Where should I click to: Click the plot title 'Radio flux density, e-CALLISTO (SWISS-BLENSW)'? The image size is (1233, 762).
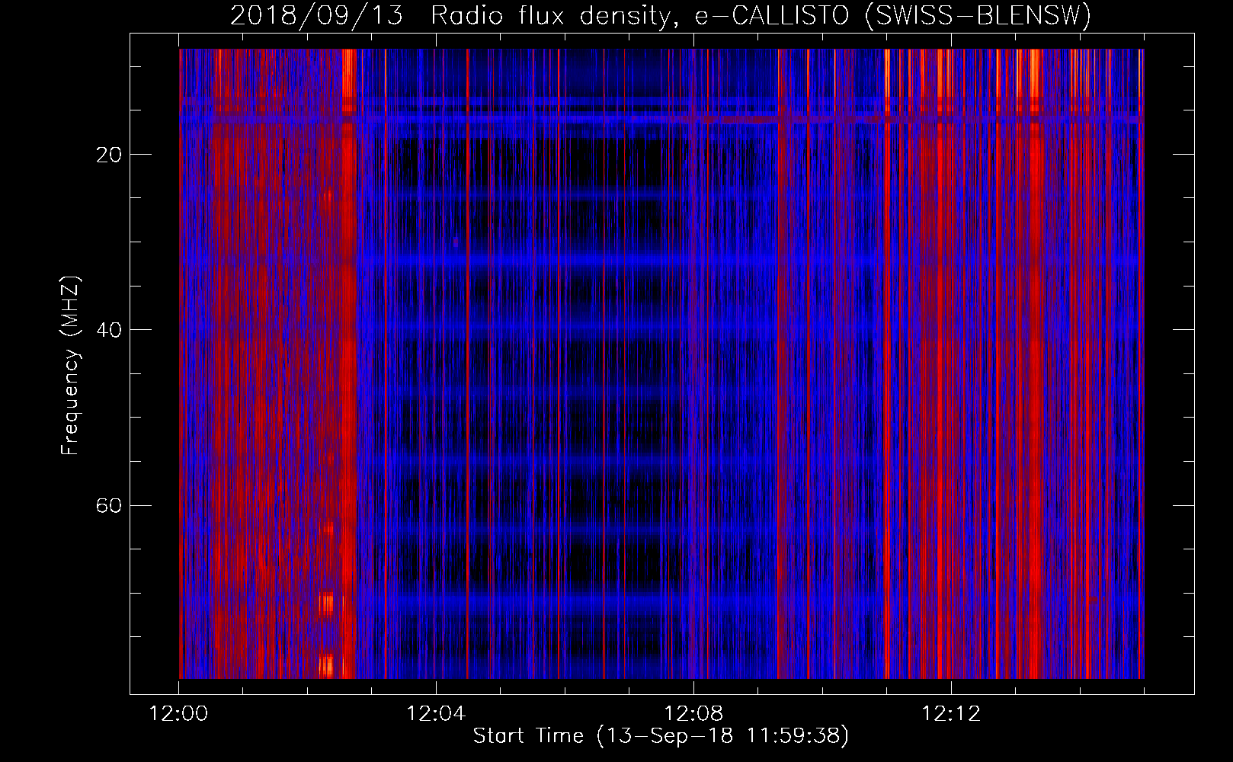(761, 15)
